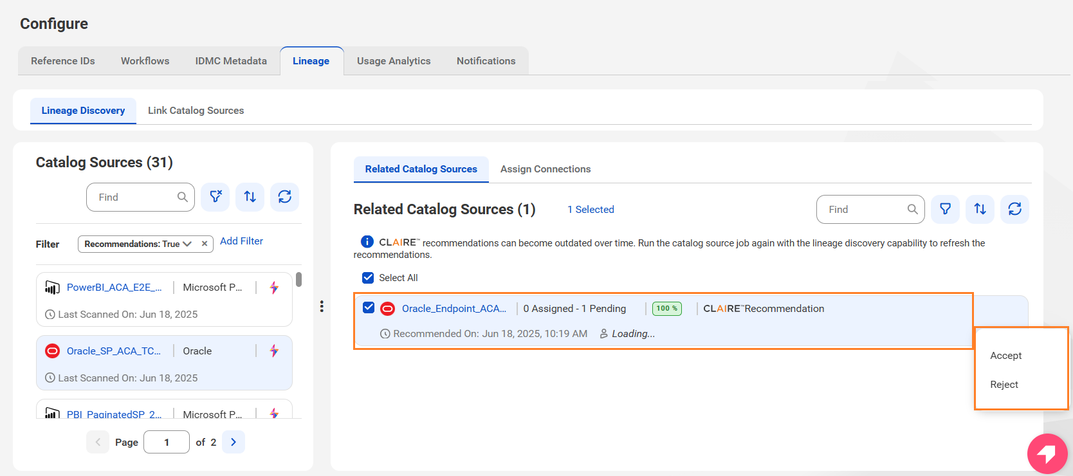Click the 1 Selected link
Image resolution: width=1073 pixels, height=476 pixels.
tap(591, 210)
